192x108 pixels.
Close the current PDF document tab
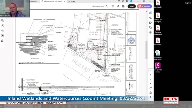[64, 1]
